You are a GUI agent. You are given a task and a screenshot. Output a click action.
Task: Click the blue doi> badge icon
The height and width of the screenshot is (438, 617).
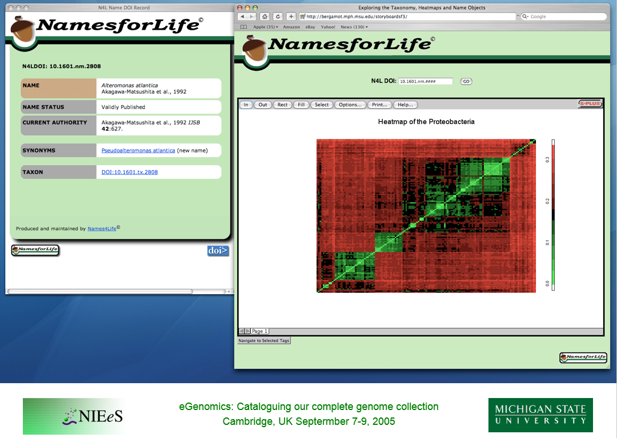218,250
